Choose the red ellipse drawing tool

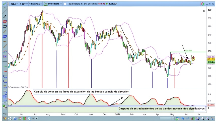pos(5,22)
